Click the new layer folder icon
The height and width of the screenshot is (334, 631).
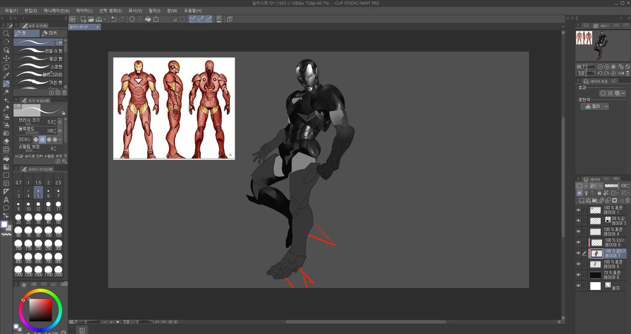pyautogui.click(x=594, y=200)
